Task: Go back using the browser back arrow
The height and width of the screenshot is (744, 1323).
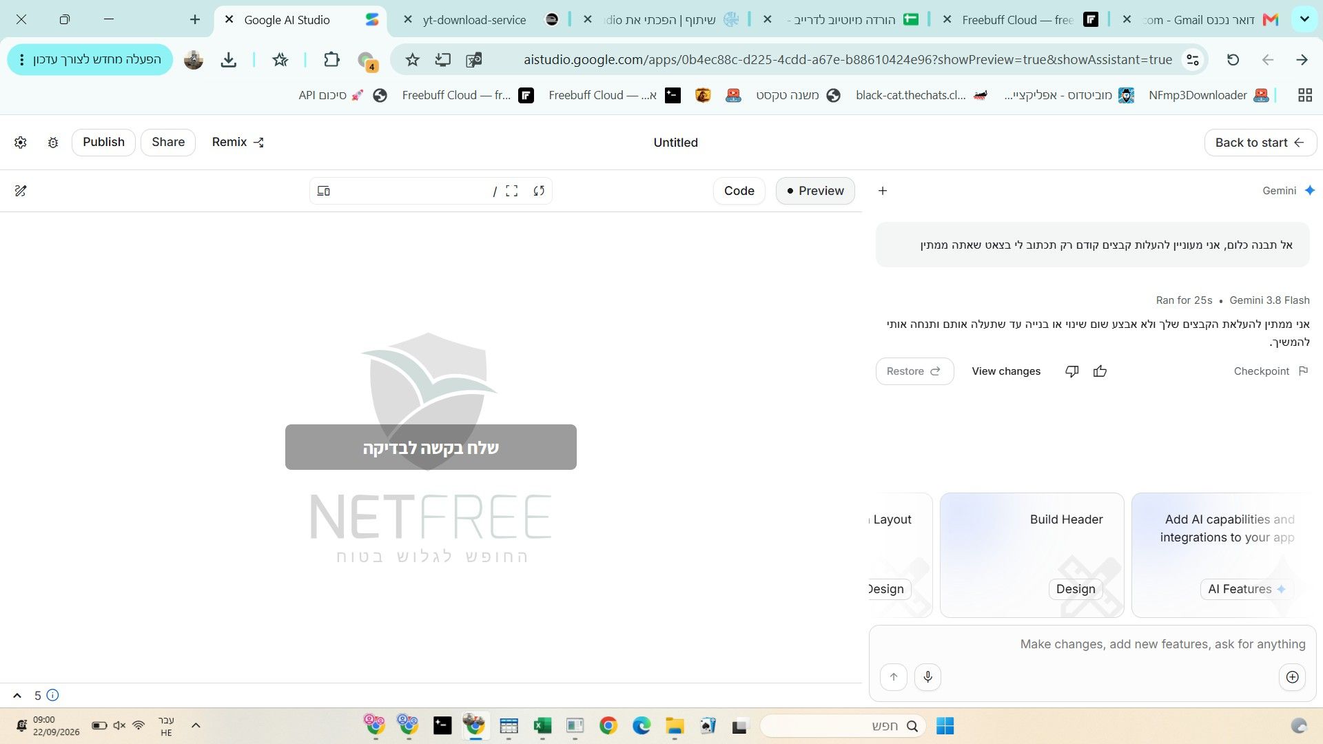Action: [x=1267, y=60]
